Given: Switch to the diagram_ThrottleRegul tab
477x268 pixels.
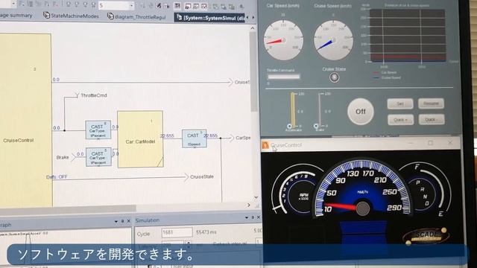Looking at the screenshot, I should point(137,16).
